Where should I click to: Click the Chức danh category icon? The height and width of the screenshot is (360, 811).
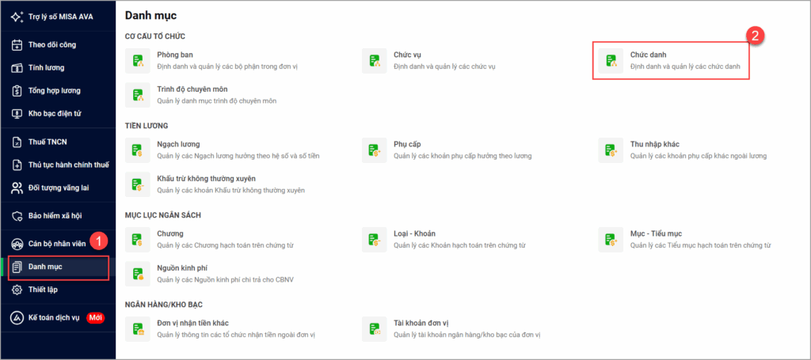click(610, 61)
